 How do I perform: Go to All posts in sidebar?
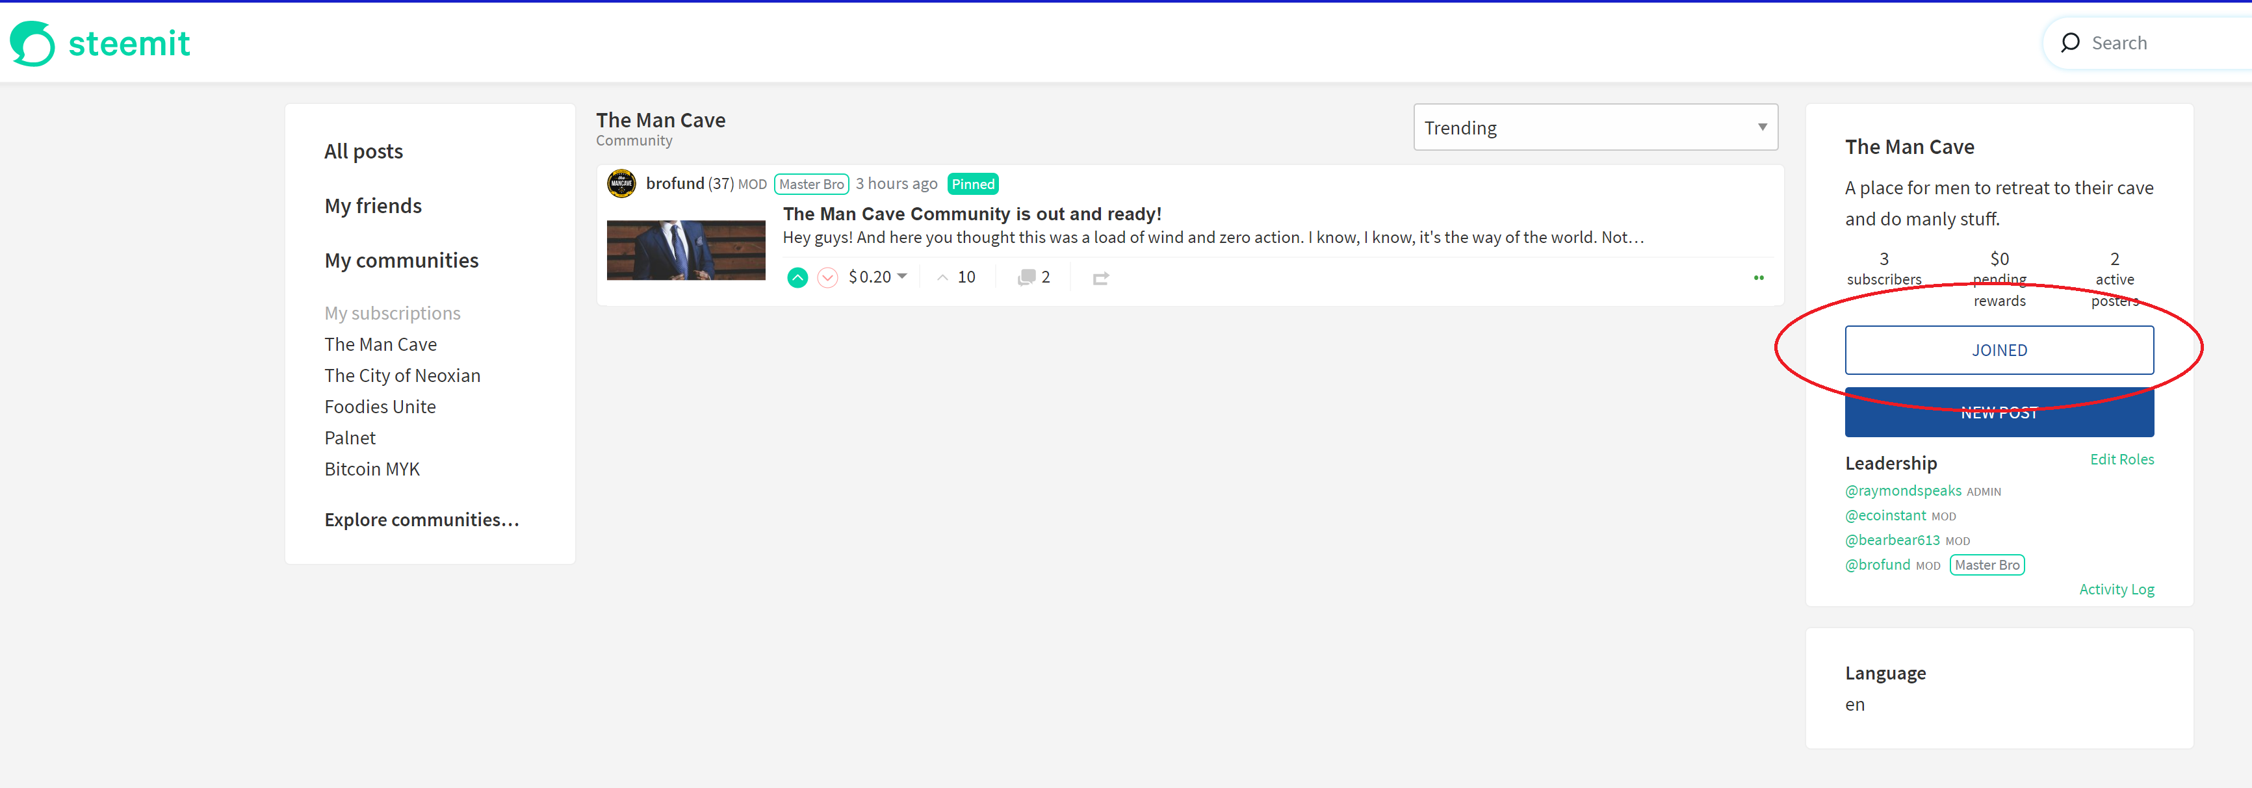pos(364,151)
